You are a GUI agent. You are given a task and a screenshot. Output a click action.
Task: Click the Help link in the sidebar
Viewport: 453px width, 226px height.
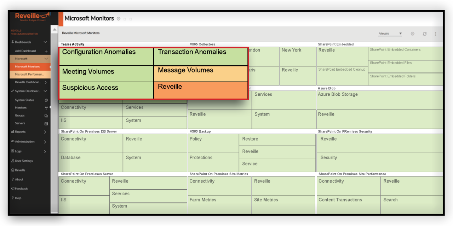(x=18, y=198)
